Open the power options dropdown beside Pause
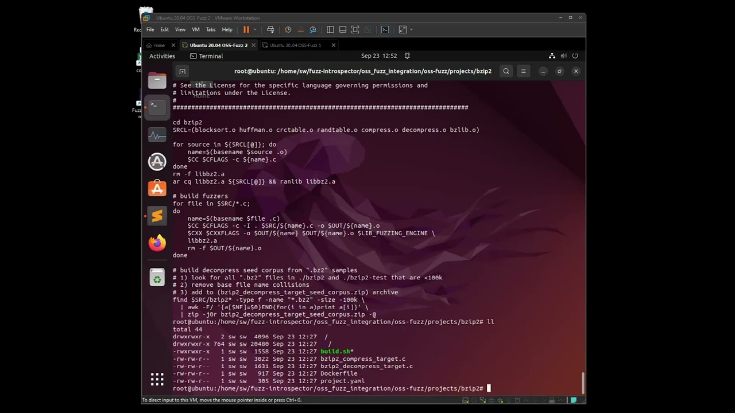 (x=255, y=29)
